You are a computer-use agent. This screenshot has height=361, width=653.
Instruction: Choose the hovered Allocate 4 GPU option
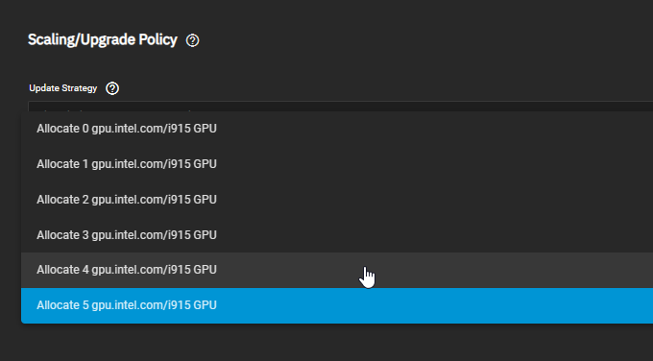[x=337, y=270]
